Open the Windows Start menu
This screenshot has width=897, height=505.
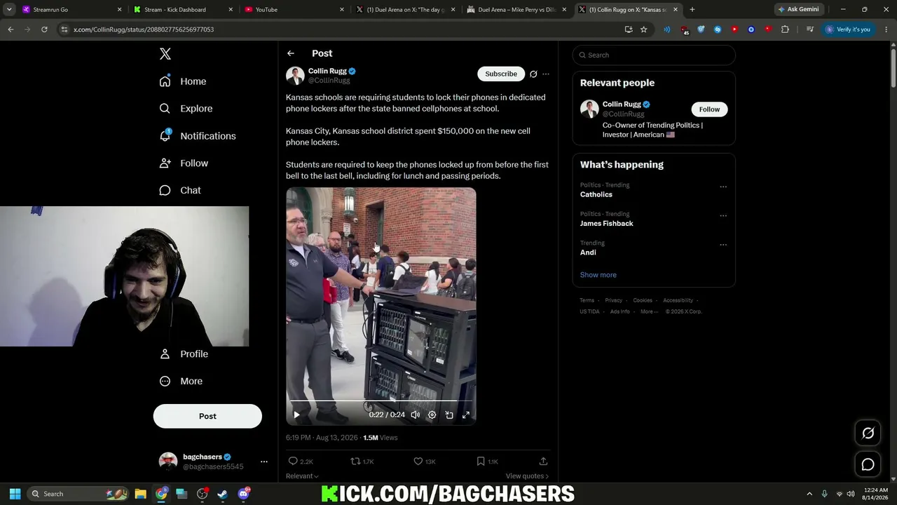pos(15,494)
